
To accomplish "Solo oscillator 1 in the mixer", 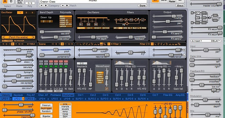I will click(41, 64).
